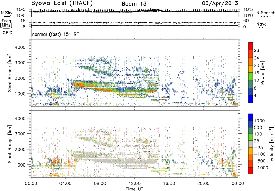Click the '4000' tick on power panel
The width and height of the screenshot is (275, 191).
pyautogui.click(x=20, y=47)
